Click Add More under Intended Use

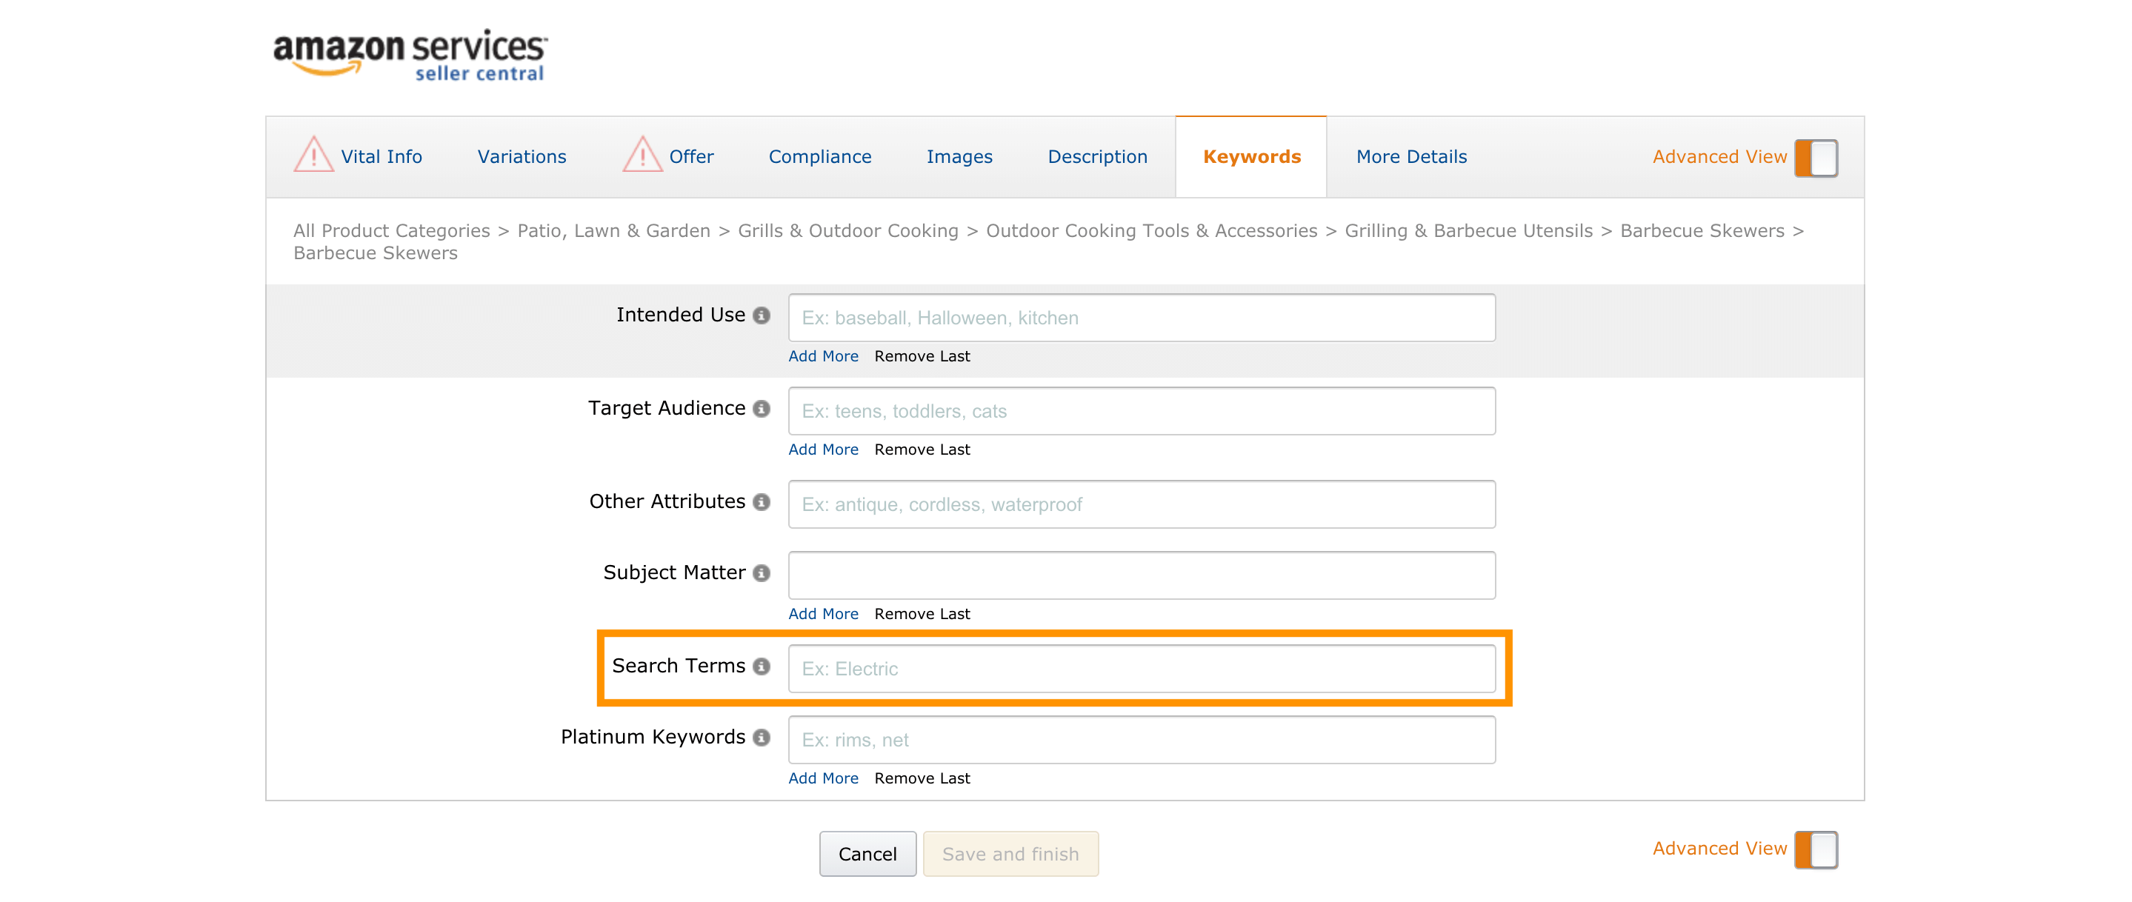point(823,355)
